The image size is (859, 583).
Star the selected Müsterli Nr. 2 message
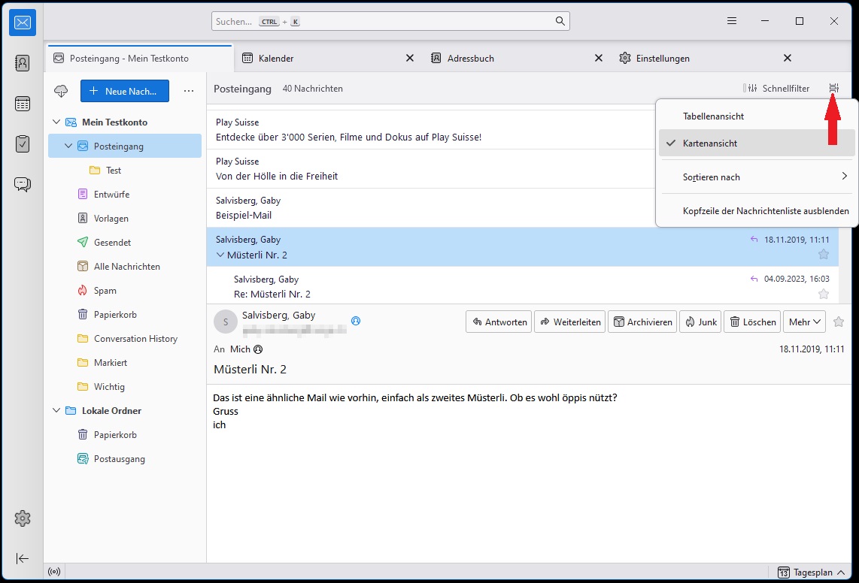[x=824, y=255]
